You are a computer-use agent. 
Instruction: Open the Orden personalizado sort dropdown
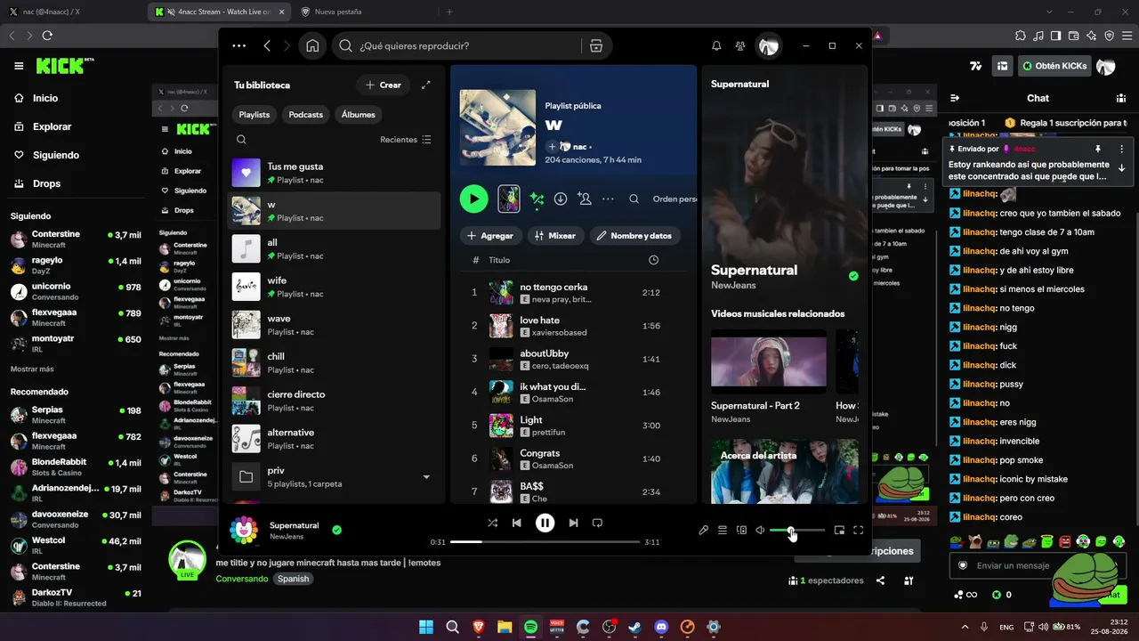(675, 199)
